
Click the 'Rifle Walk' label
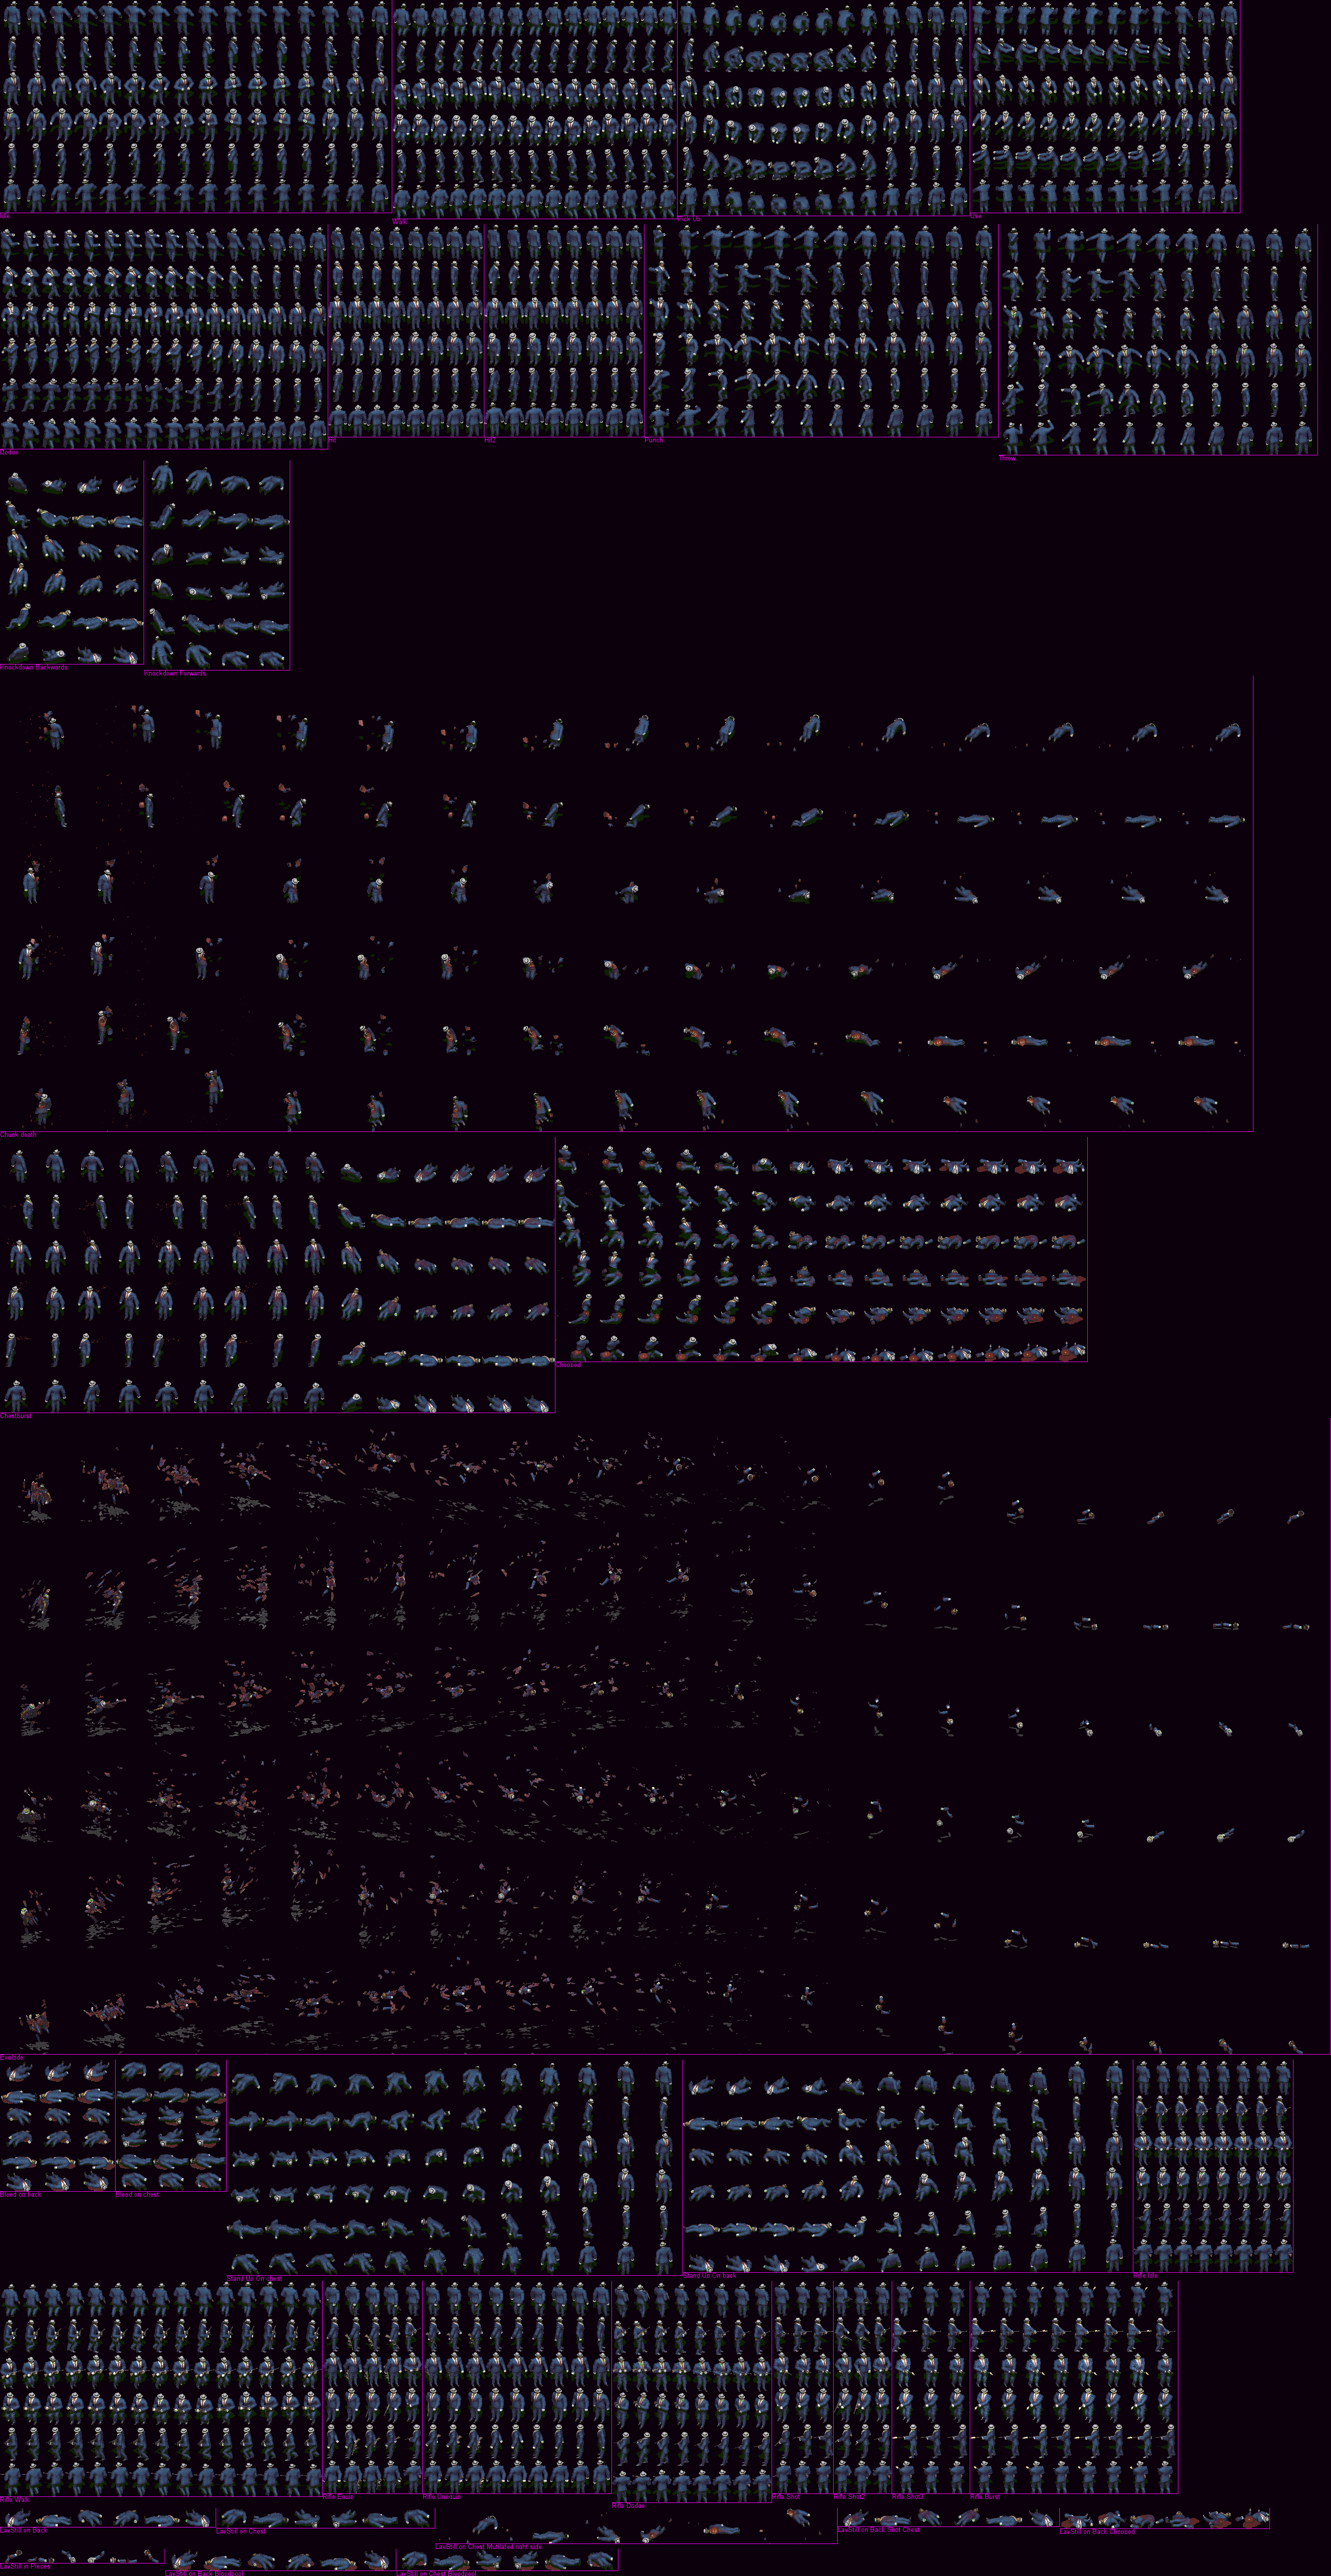15,2499
